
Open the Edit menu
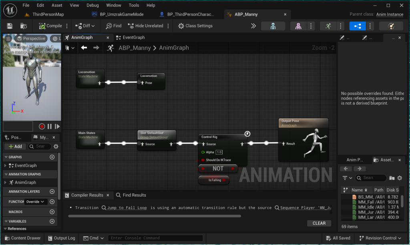[40, 5]
